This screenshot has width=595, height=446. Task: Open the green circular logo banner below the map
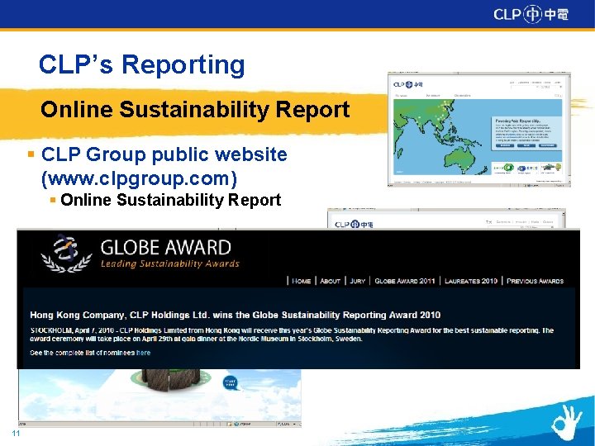point(502,168)
